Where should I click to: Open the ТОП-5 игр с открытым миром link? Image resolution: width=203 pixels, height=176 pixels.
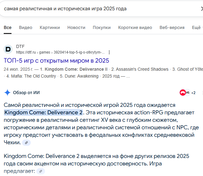(x=56, y=61)
